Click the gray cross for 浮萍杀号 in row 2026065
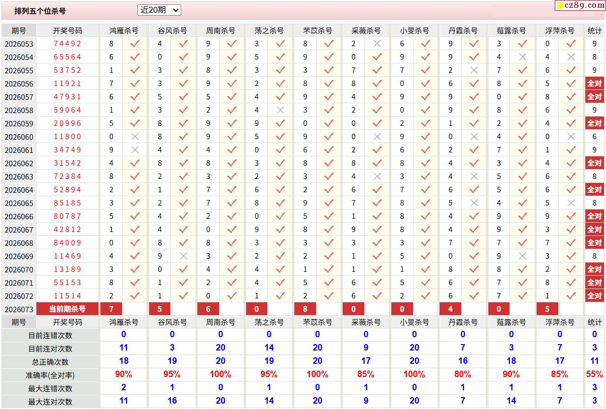The image size is (606, 409). click(571, 203)
